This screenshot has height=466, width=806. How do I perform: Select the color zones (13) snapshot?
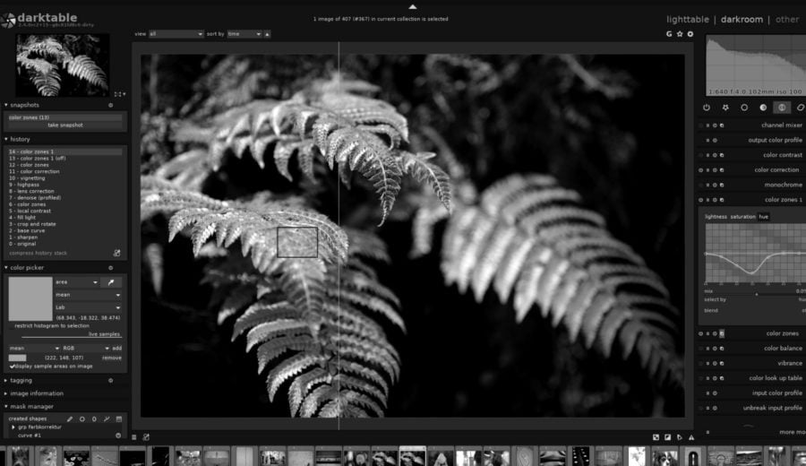(x=65, y=117)
